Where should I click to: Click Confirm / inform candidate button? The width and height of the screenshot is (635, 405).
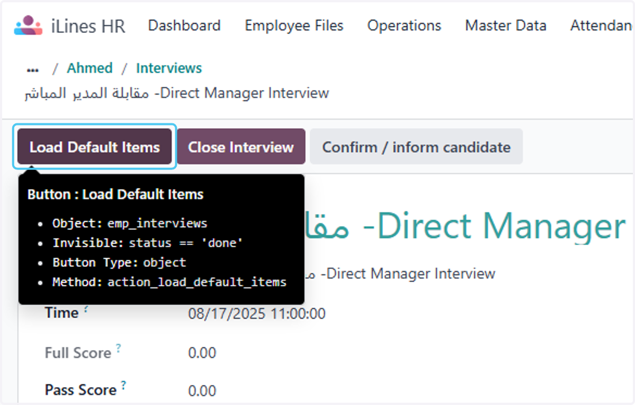coord(416,147)
